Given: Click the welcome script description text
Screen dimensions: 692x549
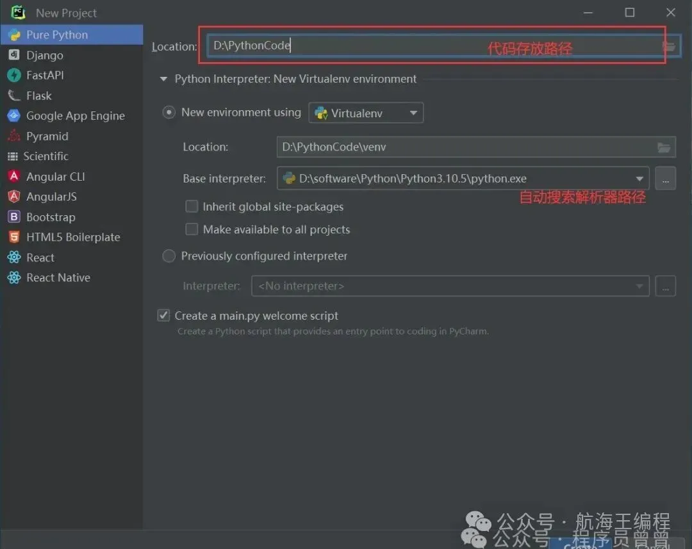Looking at the screenshot, I should (333, 331).
